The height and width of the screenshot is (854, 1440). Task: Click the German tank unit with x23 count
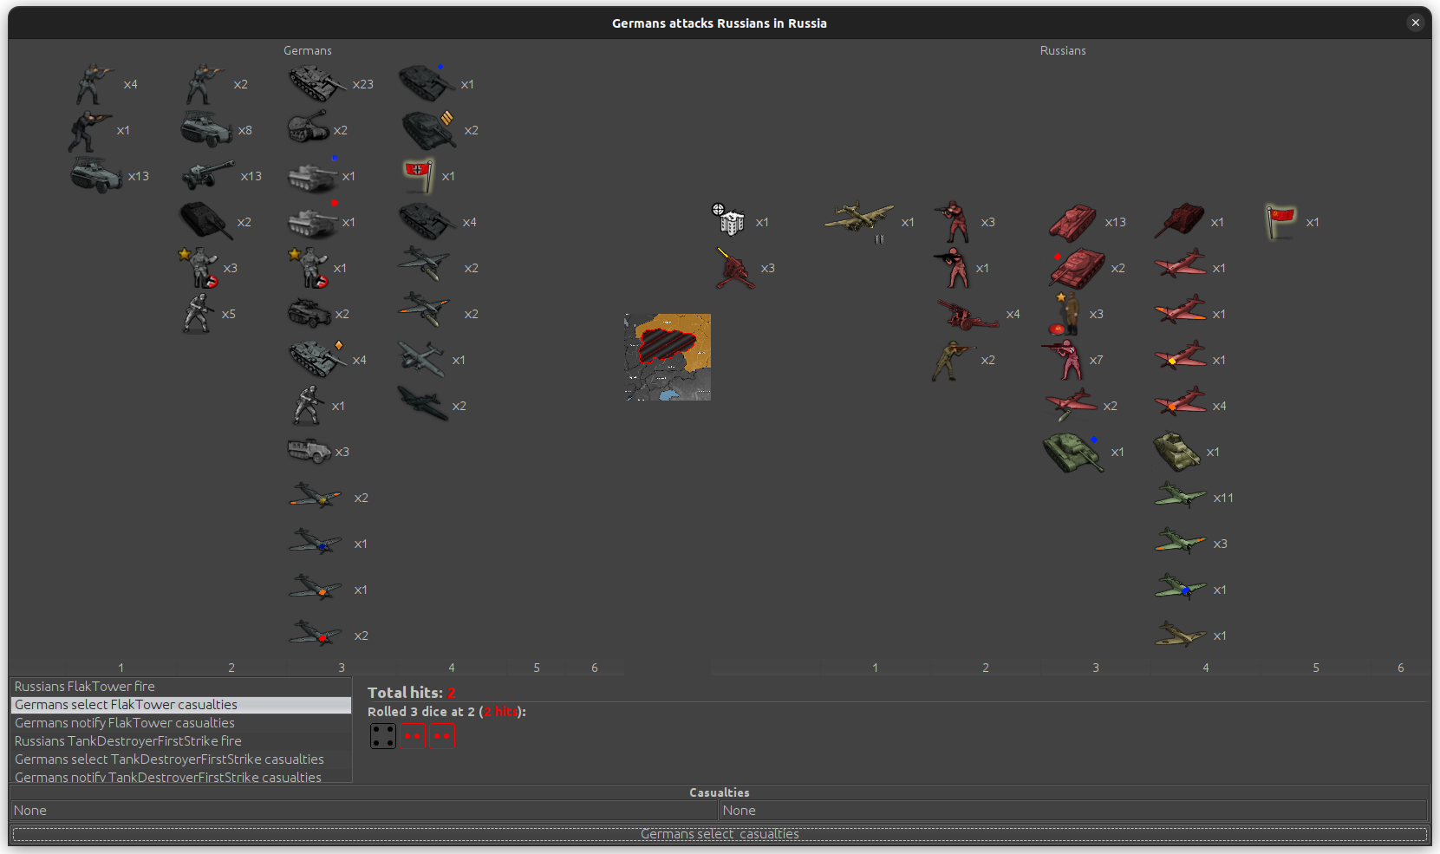click(316, 84)
